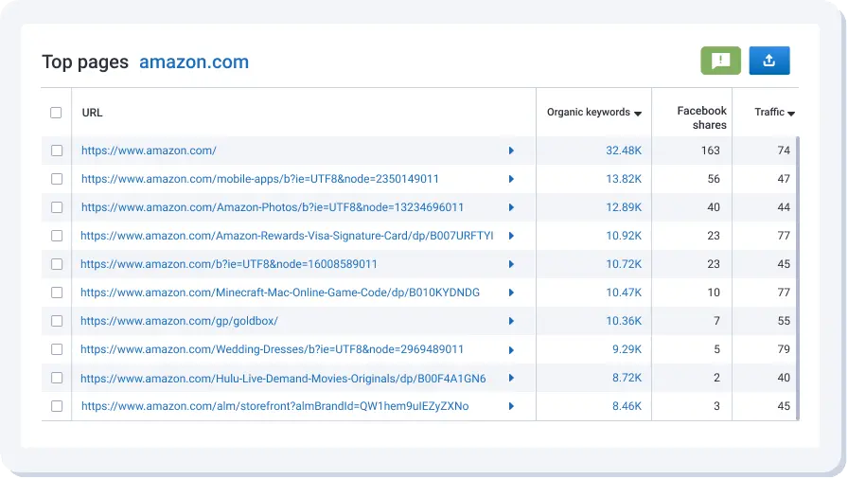Click the traffic value 74
The image size is (848, 479).
pyautogui.click(x=784, y=151)
